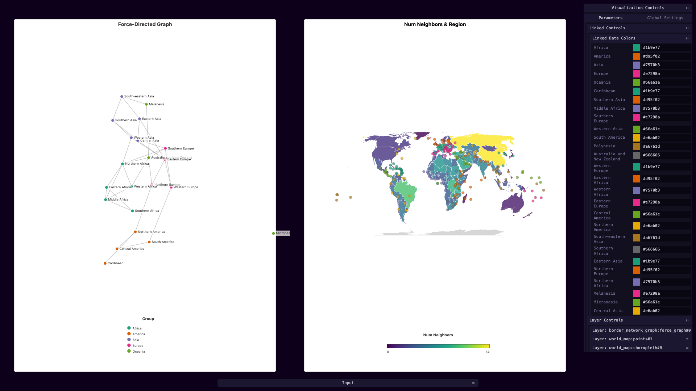Screen dimensions: 696x391
Task: Click the Linked Controls header label
Action: pyautogui.click(x=607, y=28)
